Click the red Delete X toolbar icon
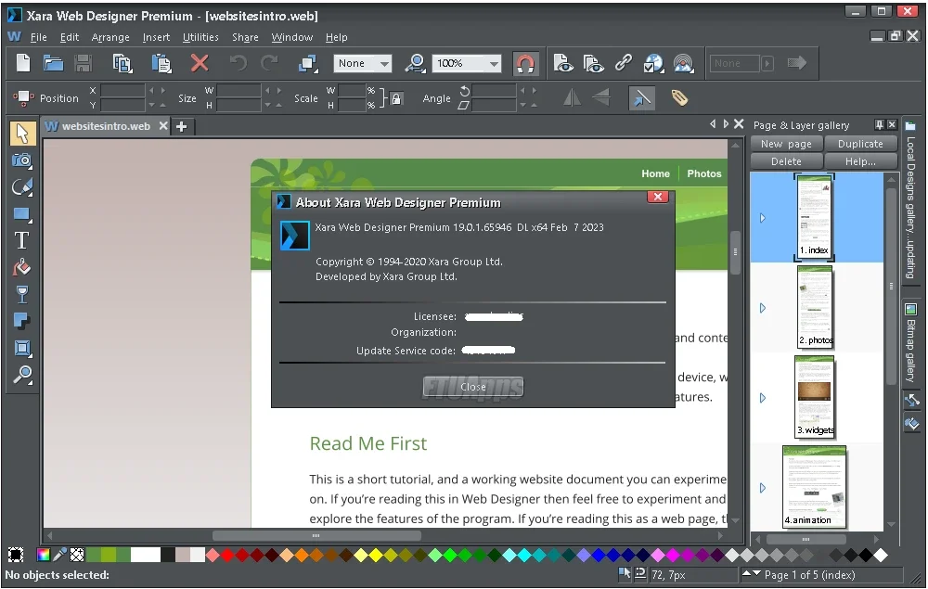 pos(200,63)
